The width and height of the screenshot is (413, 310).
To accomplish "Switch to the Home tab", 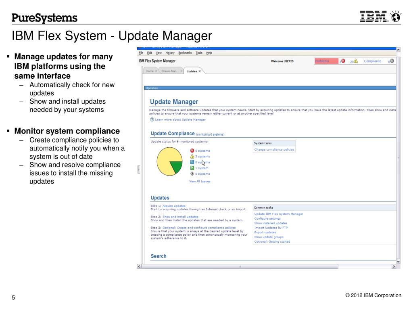I will point(150,71).
